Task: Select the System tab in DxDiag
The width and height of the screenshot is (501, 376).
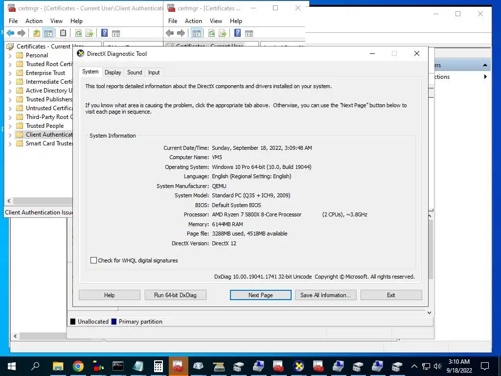Action: [x=91, y=71]
